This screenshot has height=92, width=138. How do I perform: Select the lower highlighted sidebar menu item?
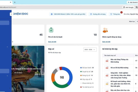[x=5, y=71]
